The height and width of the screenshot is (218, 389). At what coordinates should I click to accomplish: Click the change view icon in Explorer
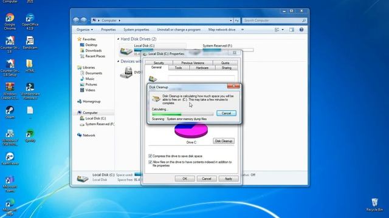tap(277, 30)
